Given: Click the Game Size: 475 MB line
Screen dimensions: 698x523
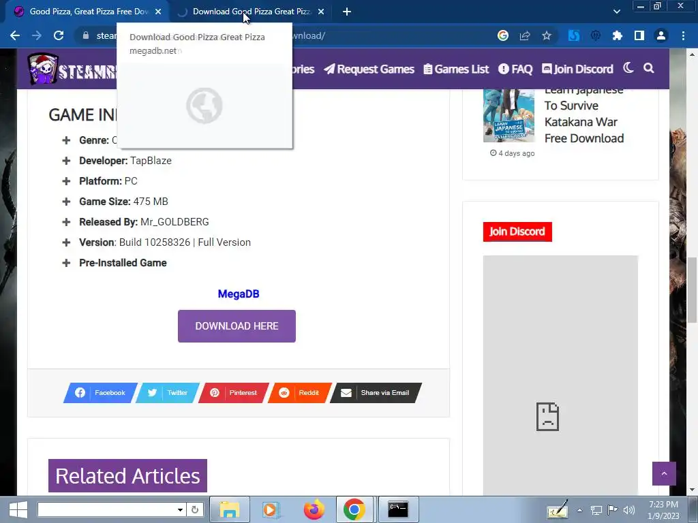Looking at the screenshot, I should 123,202.
